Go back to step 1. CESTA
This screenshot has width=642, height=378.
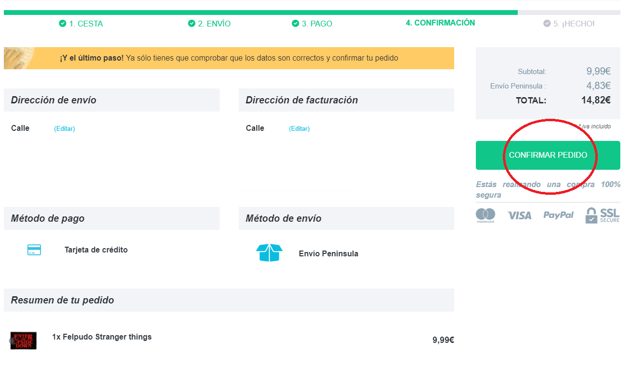(86, 24)
